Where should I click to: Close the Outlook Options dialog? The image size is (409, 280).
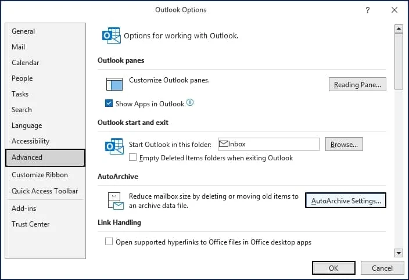(x=394, y=10)
